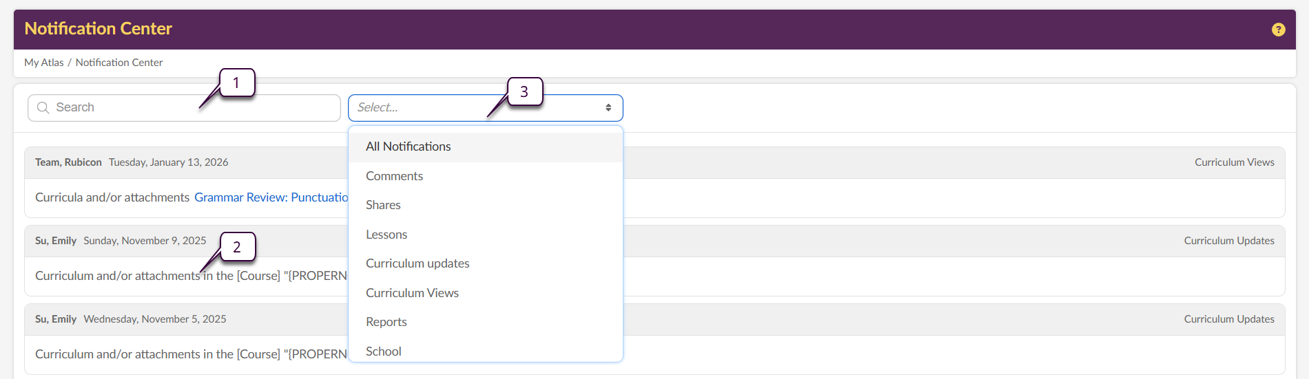Choose the Curriculum updates filter option

[418, 263]
